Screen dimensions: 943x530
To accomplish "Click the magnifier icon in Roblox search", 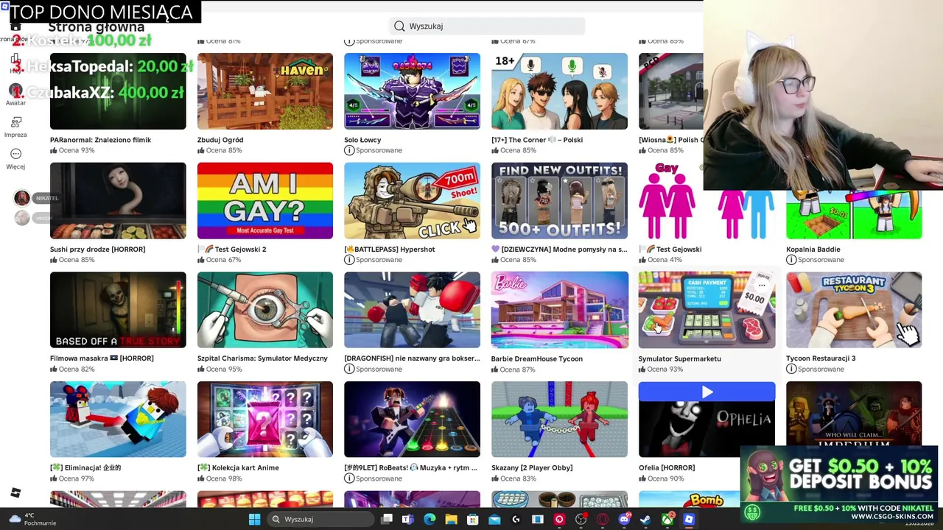I will pyautogui.click(x=399, y=26).
